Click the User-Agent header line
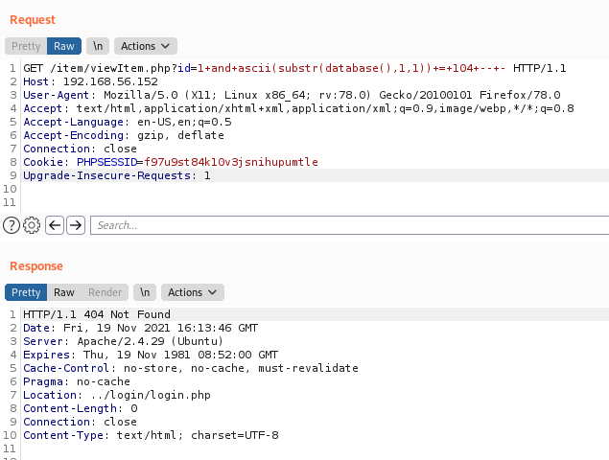609x460 pixels. tap(292, 95)
